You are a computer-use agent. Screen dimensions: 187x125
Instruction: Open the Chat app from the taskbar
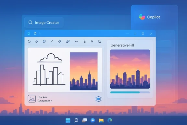click(93, 120)
